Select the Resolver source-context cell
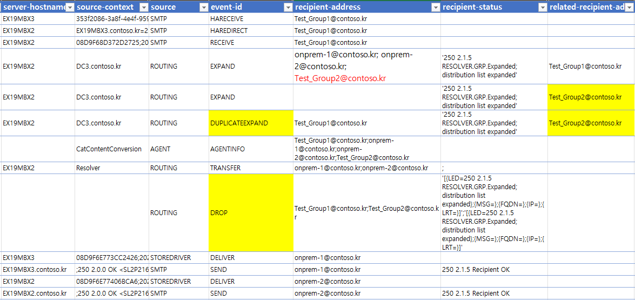 click(x=112, y=168)
